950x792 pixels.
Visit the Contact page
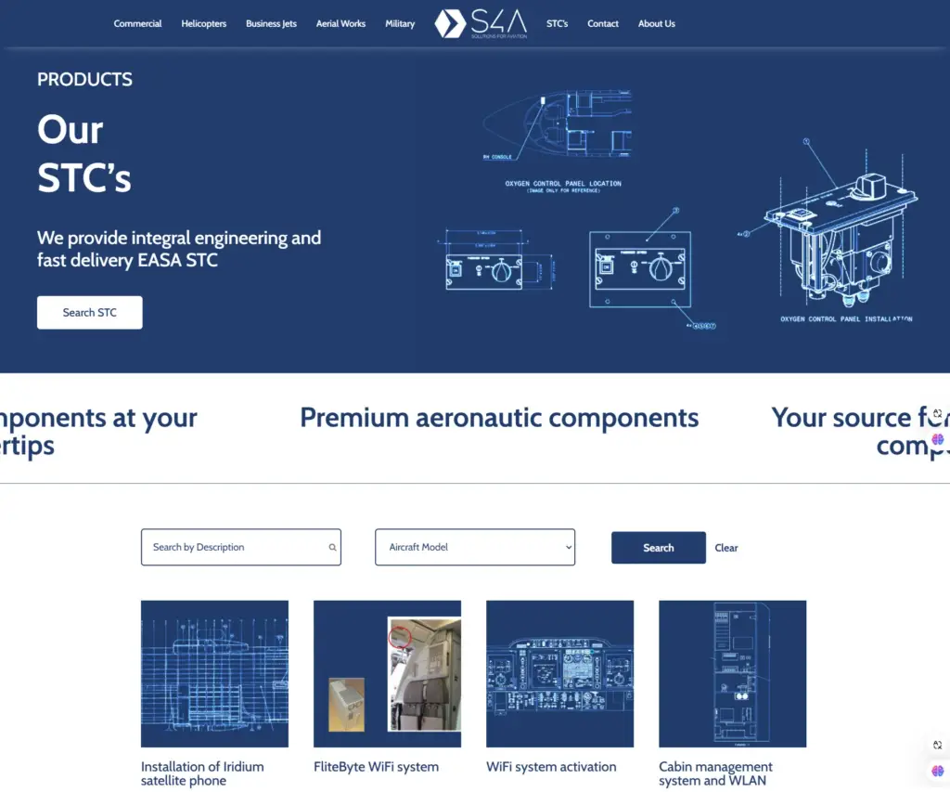point(603,24)
